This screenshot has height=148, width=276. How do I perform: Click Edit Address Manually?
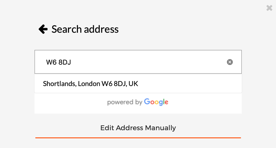click(x=138, y=128)
